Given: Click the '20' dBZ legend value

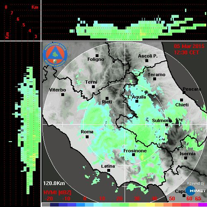Looking at the screenshot, I should pyautogui.click(x=119, y=199).
